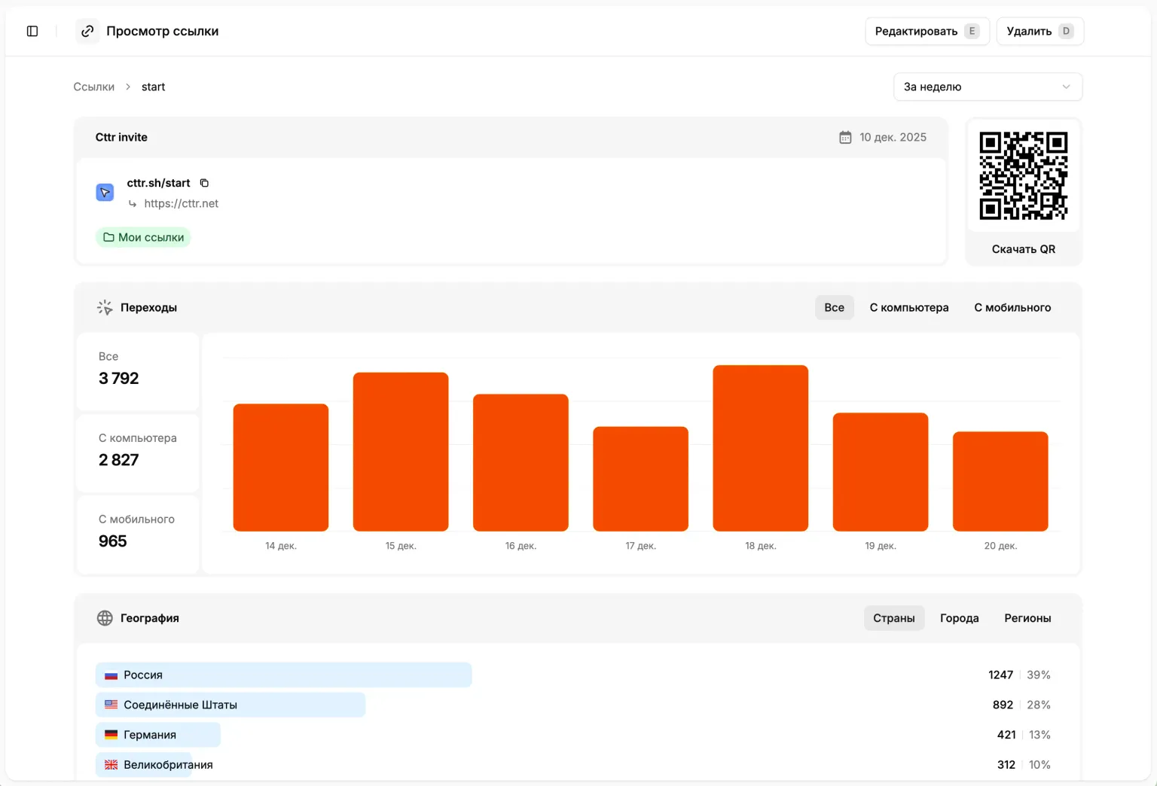Click the Russia flag icon
The height and width of the screenshot is (786, 1157).
tap(111, 675)
